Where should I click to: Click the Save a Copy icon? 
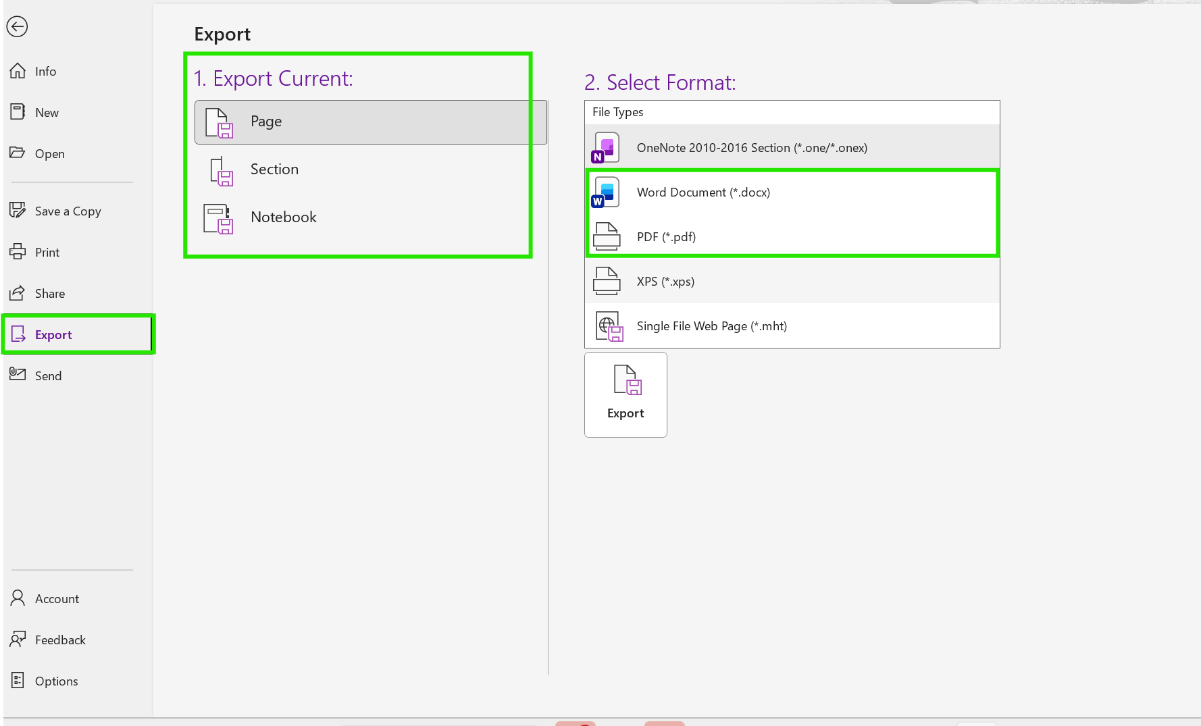[18, 210]
